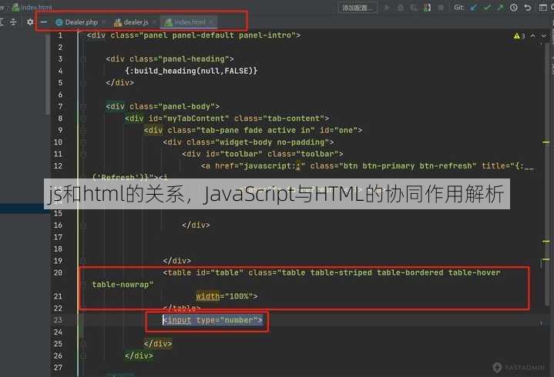Open project panel gear settings

pyautogui.click(x=30, y=22)
